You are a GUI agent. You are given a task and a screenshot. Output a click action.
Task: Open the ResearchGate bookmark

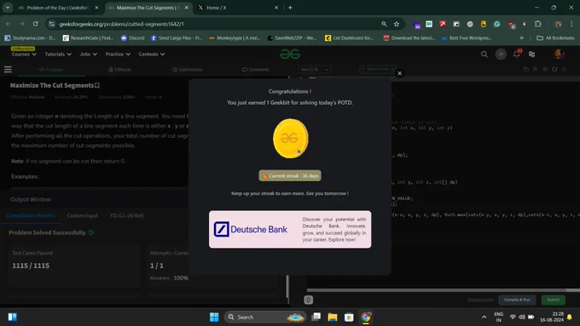click(88, 38)
